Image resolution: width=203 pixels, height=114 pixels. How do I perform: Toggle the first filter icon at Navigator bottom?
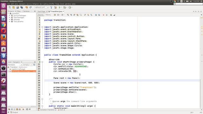9,109
